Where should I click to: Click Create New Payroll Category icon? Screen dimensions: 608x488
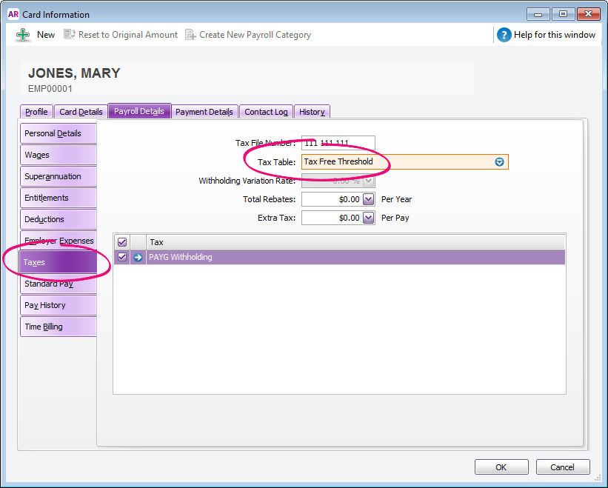[190, 35]
